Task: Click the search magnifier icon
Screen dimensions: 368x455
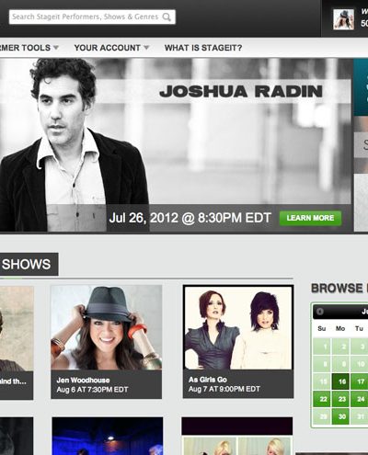Action: pos(167,17)
